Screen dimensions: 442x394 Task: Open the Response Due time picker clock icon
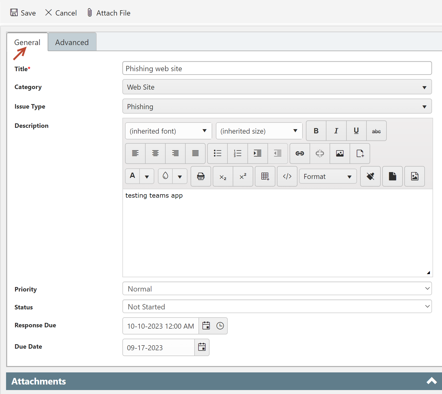tap(220, 326)
